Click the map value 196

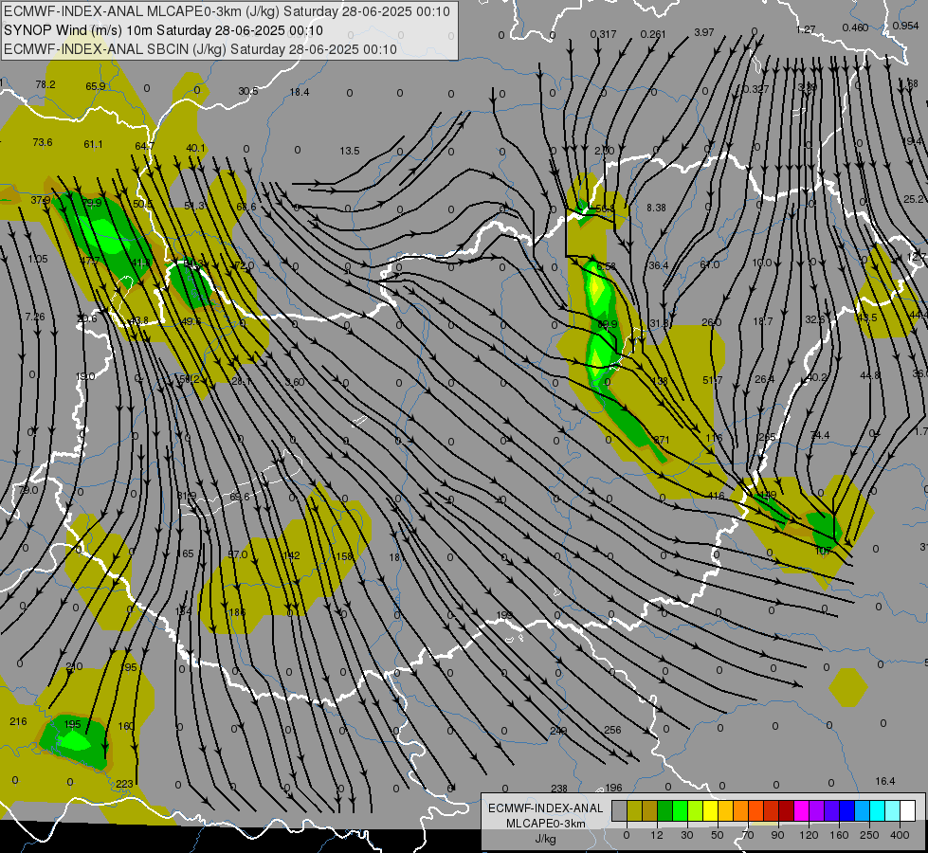pos(613,788)
